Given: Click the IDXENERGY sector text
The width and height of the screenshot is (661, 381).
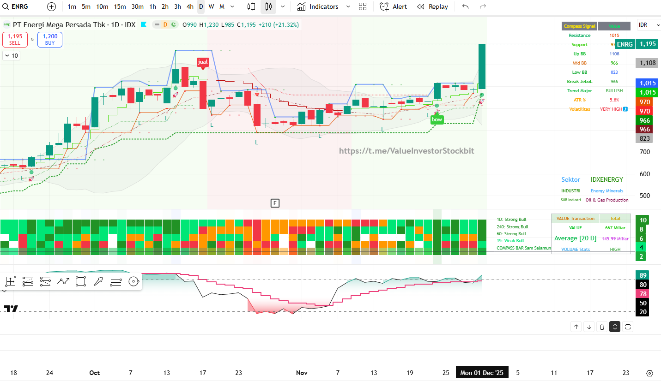Looking at the screenshot, I should pyautogui.click(x=607, y=179).
